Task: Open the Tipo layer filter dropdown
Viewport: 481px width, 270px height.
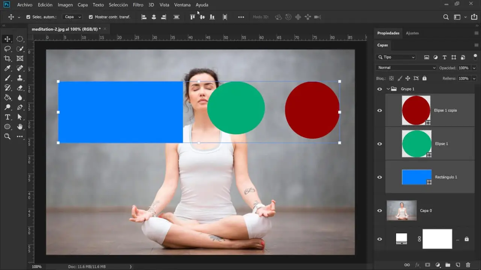Action: tap(396, 57)
